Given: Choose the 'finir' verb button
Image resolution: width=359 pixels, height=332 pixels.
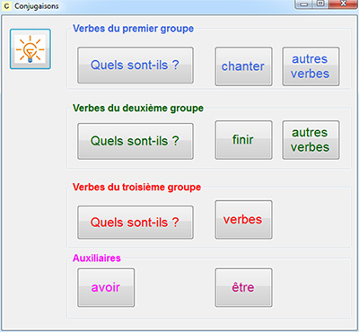Looking at the screenshot, I should click(243, 140).
